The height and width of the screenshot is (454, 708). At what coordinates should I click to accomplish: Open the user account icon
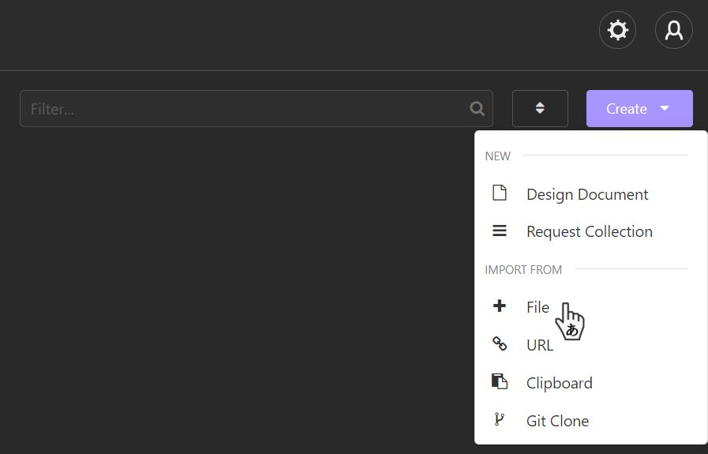pyautogui.click(x=674, y=30)
